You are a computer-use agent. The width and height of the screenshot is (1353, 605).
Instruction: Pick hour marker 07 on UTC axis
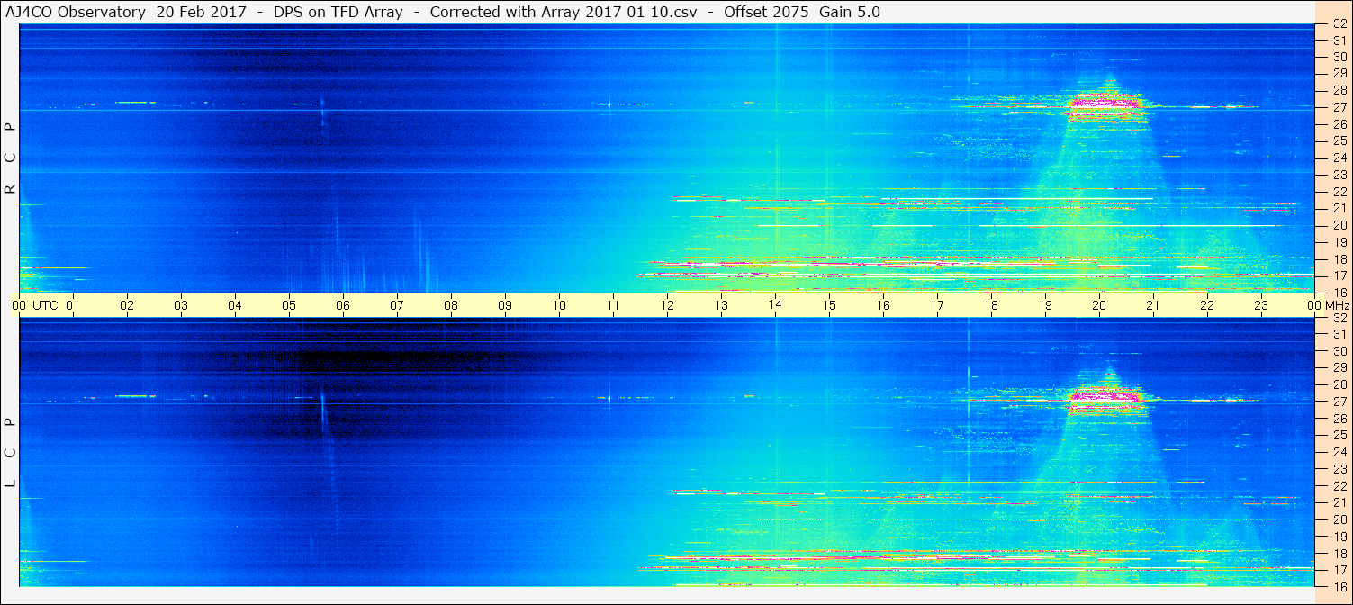click(x=397, y=305)
